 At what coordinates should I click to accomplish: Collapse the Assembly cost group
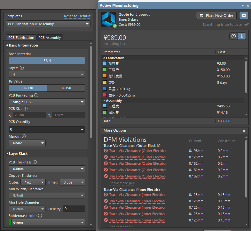click(x=104, y=101)
